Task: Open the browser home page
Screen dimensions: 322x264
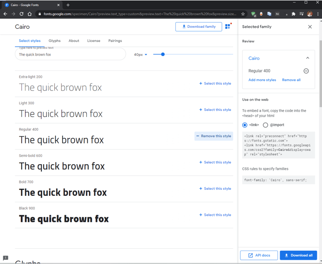Action: [x=30, y=14]
